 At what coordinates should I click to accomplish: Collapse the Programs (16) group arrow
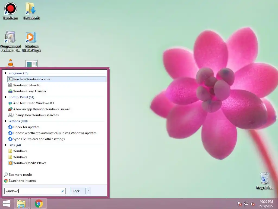[x=6, y=73]
